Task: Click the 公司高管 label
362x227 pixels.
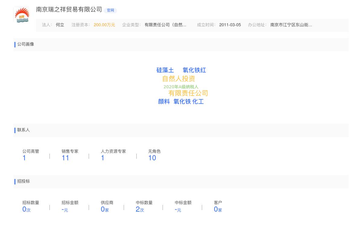Action: tap(31, 152)
